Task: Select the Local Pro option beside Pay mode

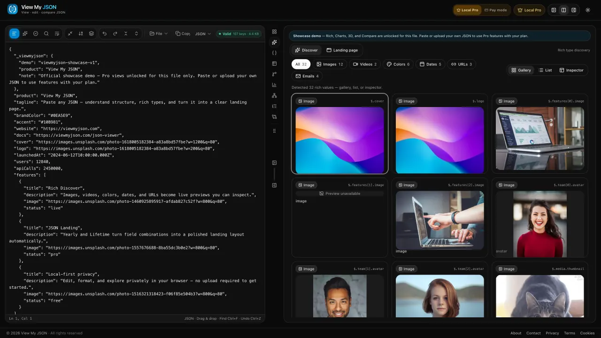Action: click(x=468, y=10)
